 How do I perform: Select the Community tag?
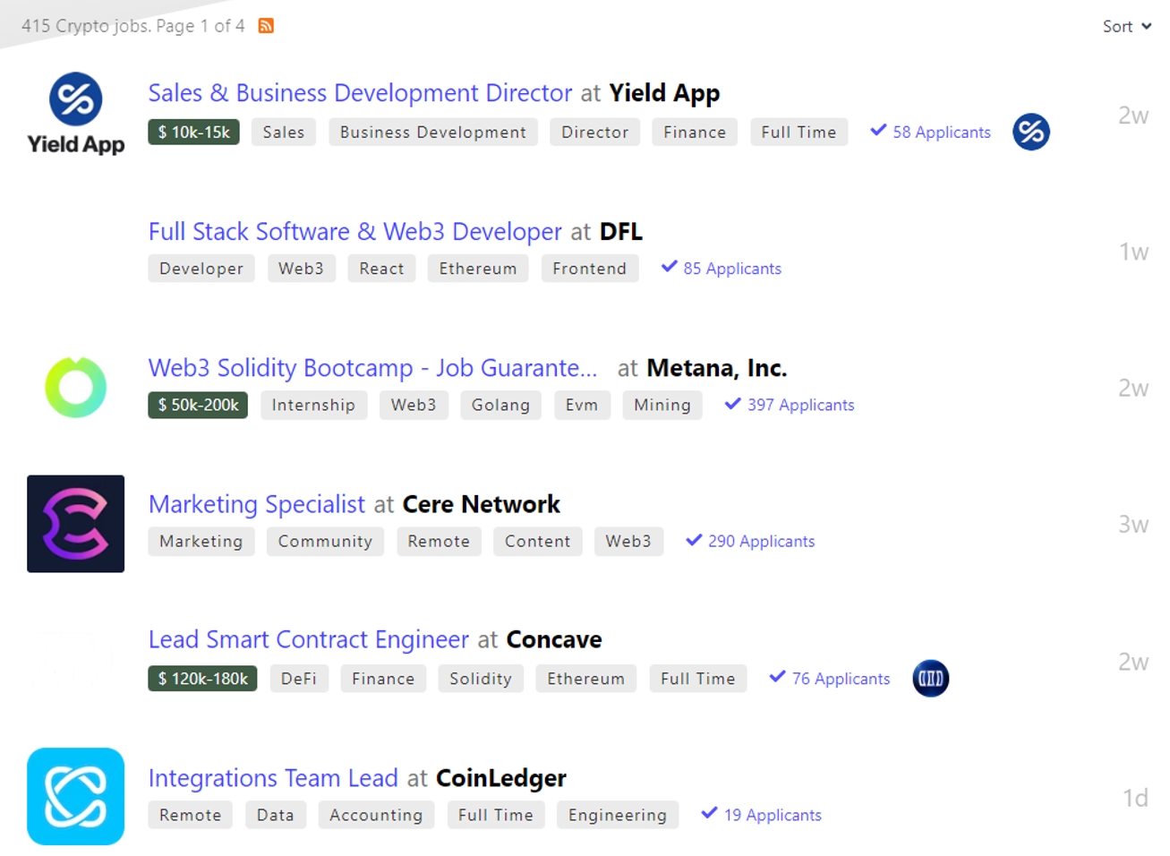pos(325,541)
